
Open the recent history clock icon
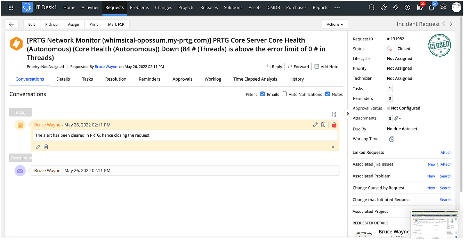(407, 7)
